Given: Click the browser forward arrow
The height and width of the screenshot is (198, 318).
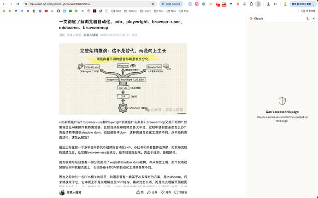Looking at the screenshot, I should (11, 4).
